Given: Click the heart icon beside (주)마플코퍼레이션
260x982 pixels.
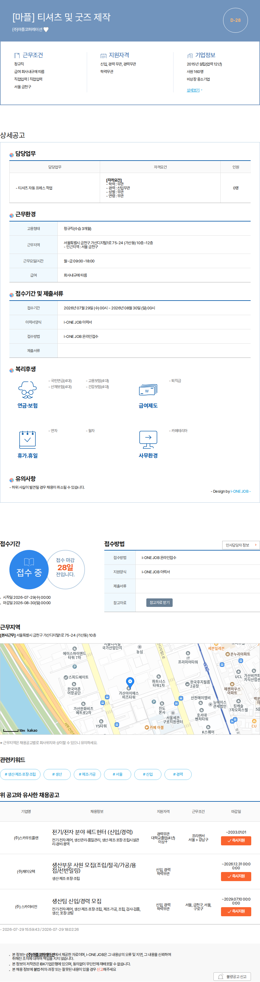Looking at the screenshot, I should pos(46,29).
